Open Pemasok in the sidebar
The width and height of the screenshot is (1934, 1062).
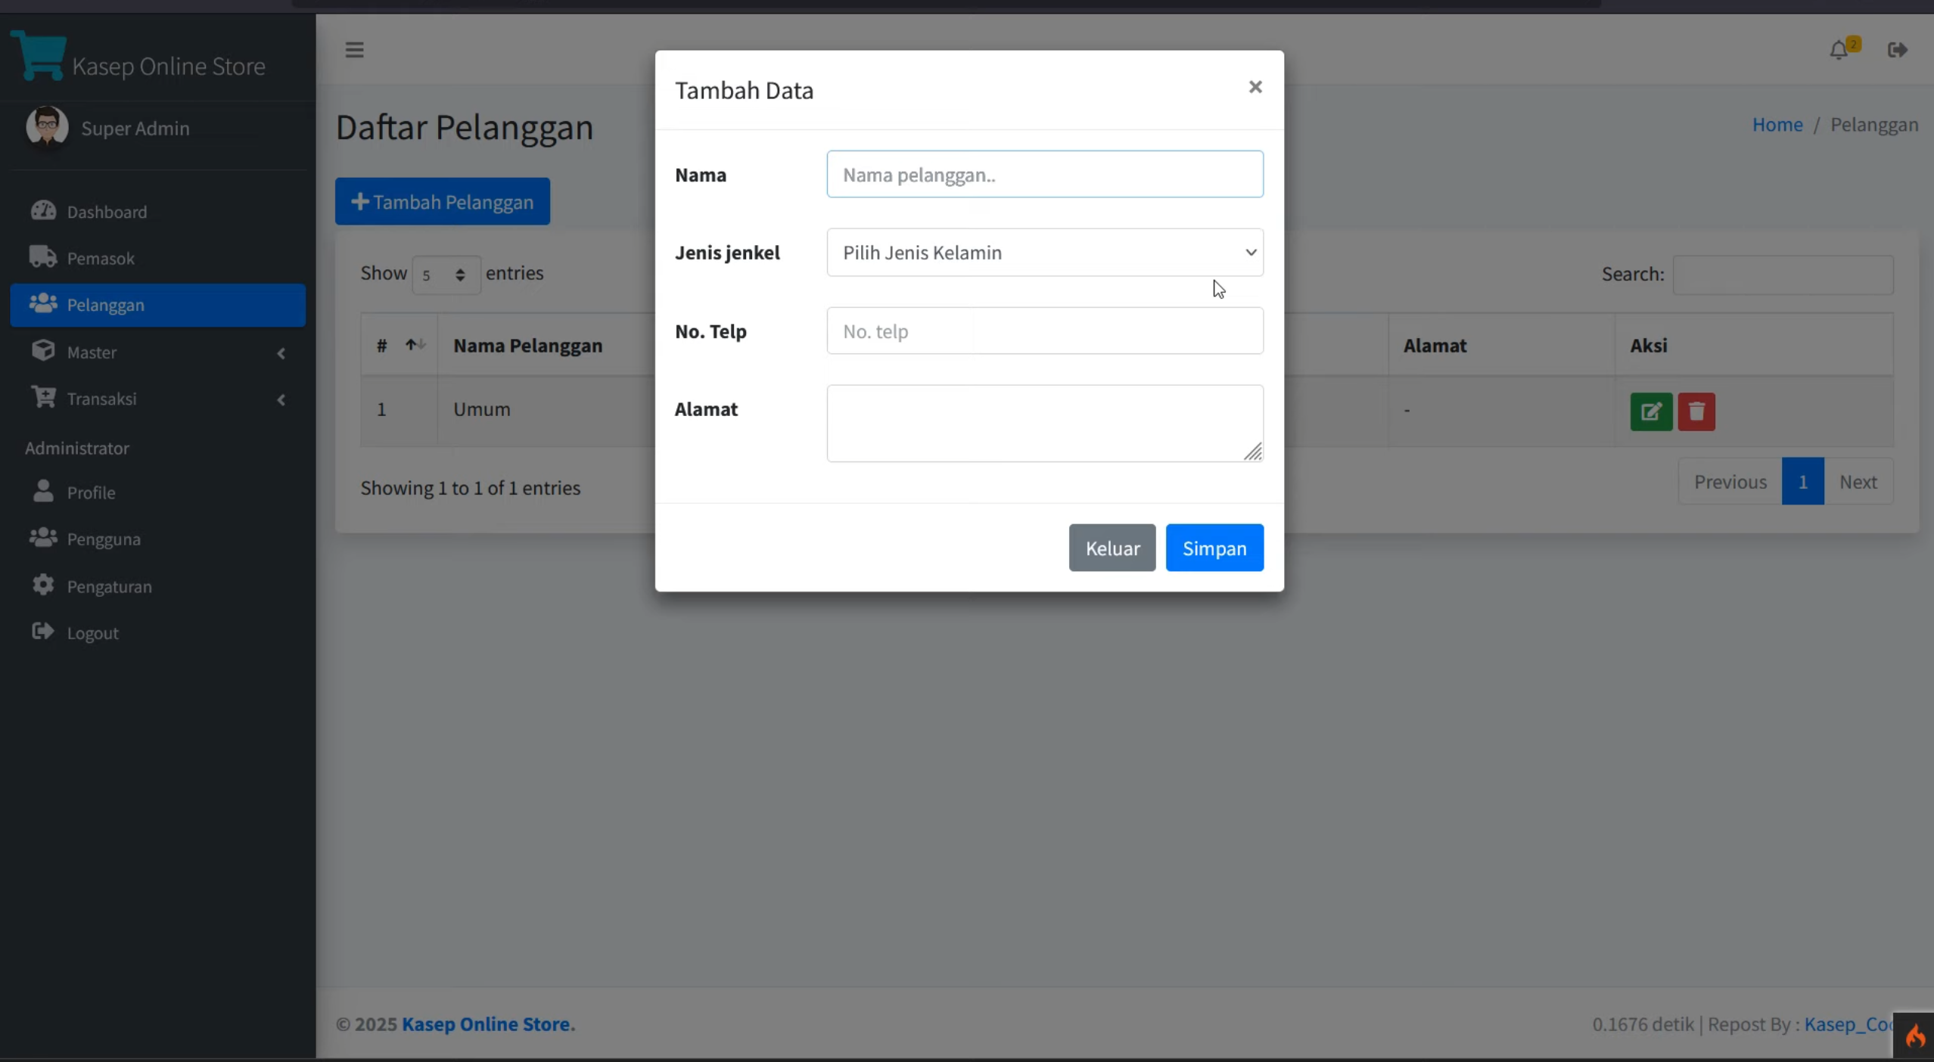click(x=158, y=258)
